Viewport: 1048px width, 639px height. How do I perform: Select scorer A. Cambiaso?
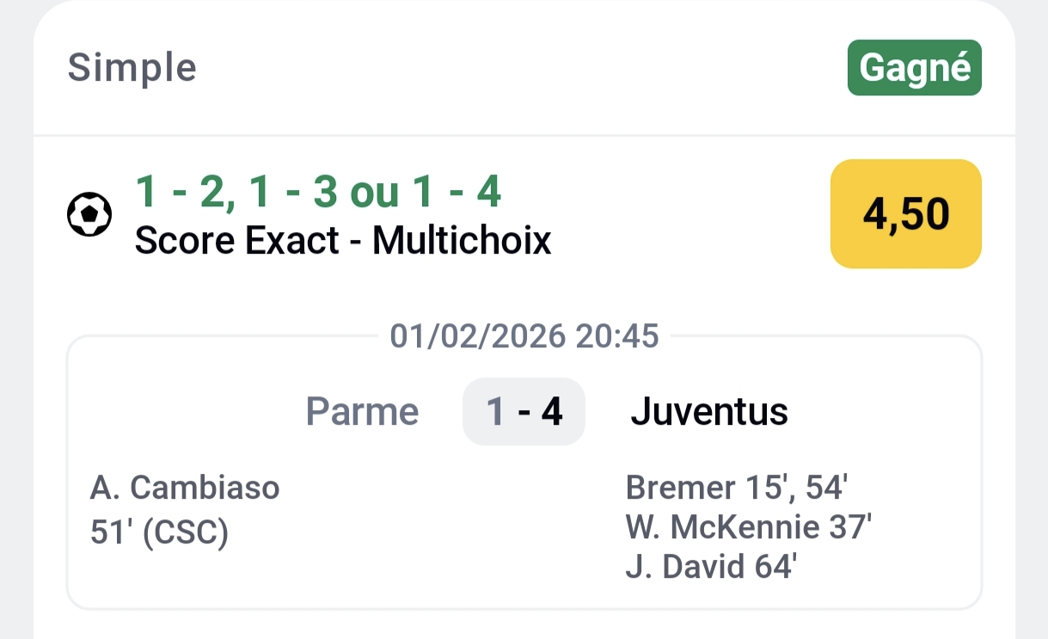[185, 488]
